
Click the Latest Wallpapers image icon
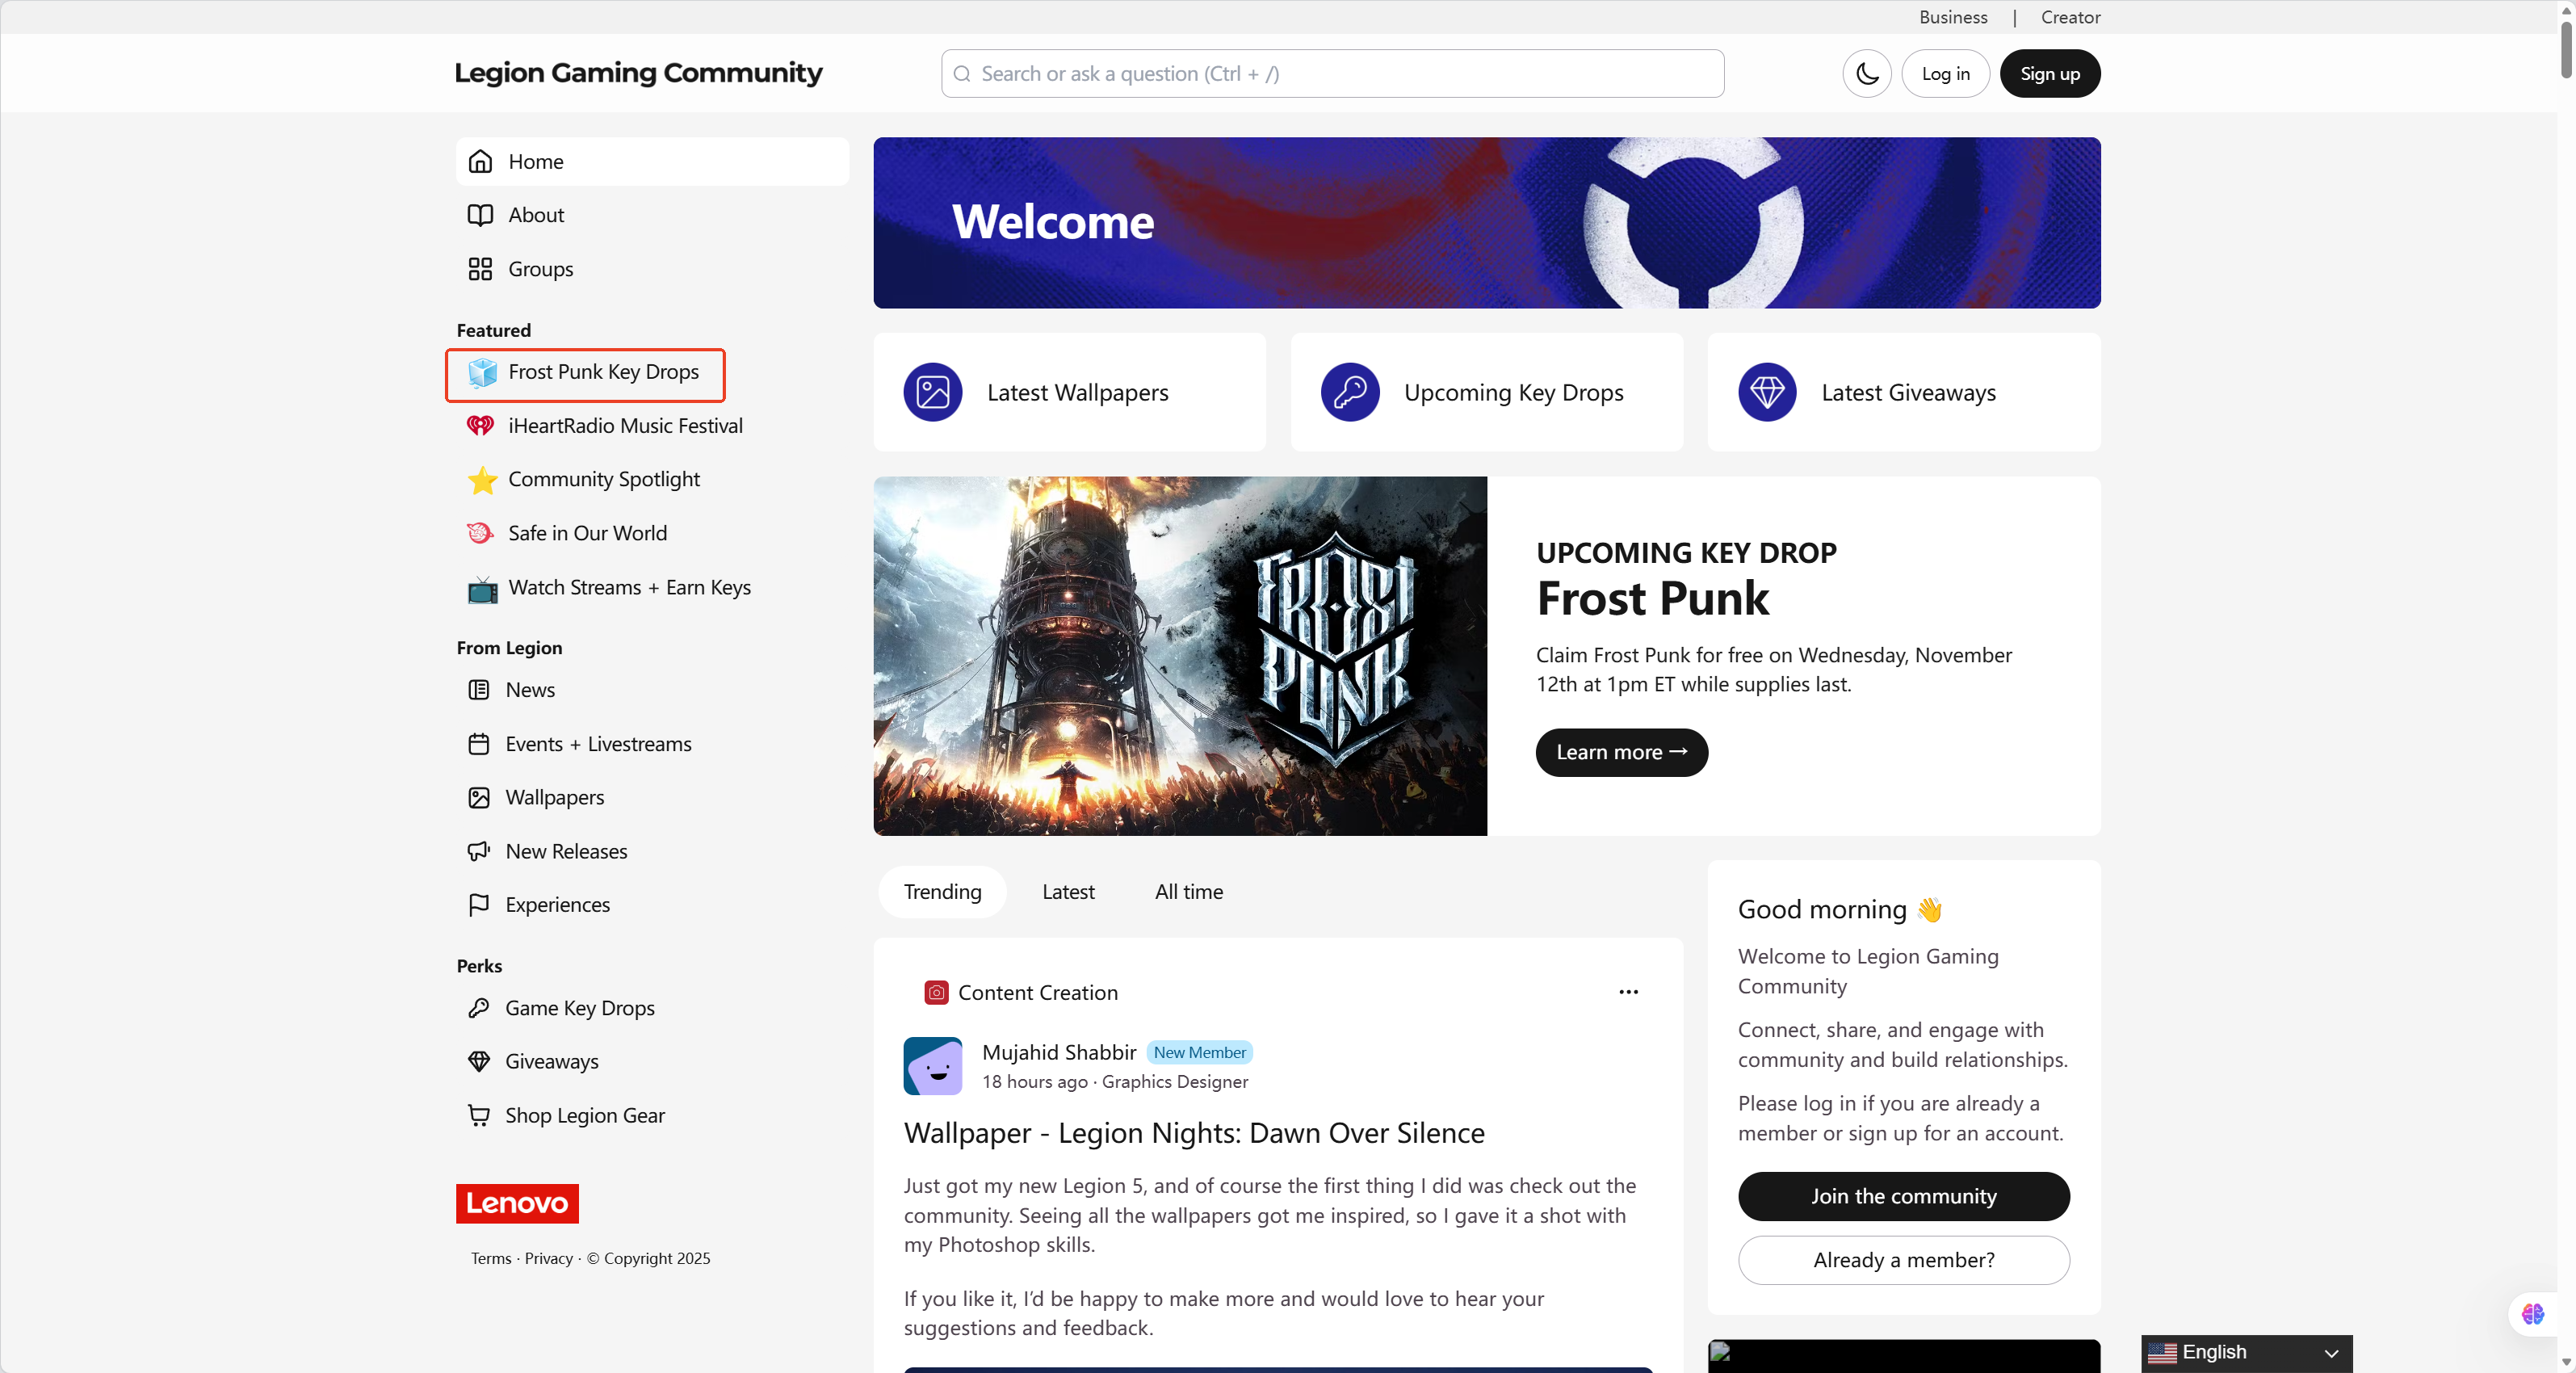click(x=932, y=392)
